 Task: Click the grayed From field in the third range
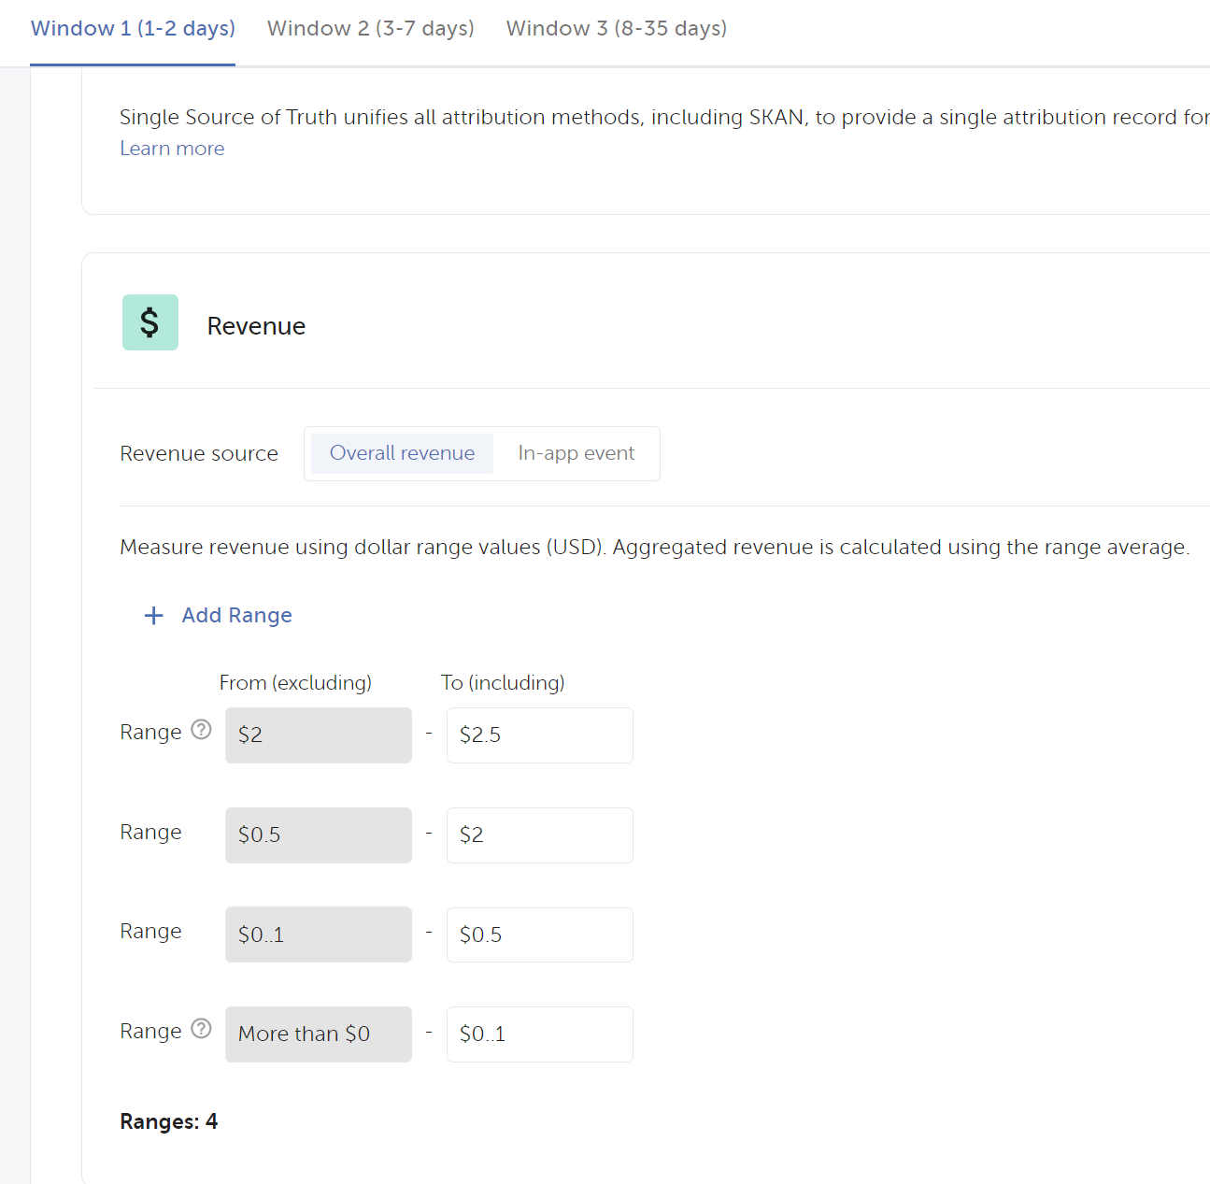(318, 934)
